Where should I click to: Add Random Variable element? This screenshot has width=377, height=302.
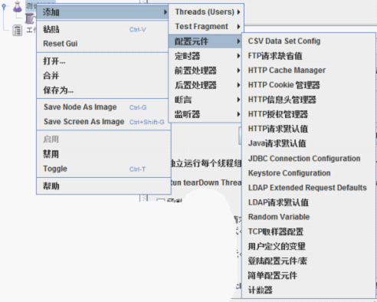(x=309, y=217)
